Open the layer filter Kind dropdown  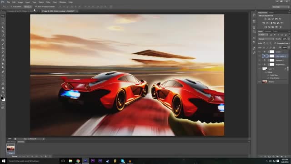pos(263,35)
